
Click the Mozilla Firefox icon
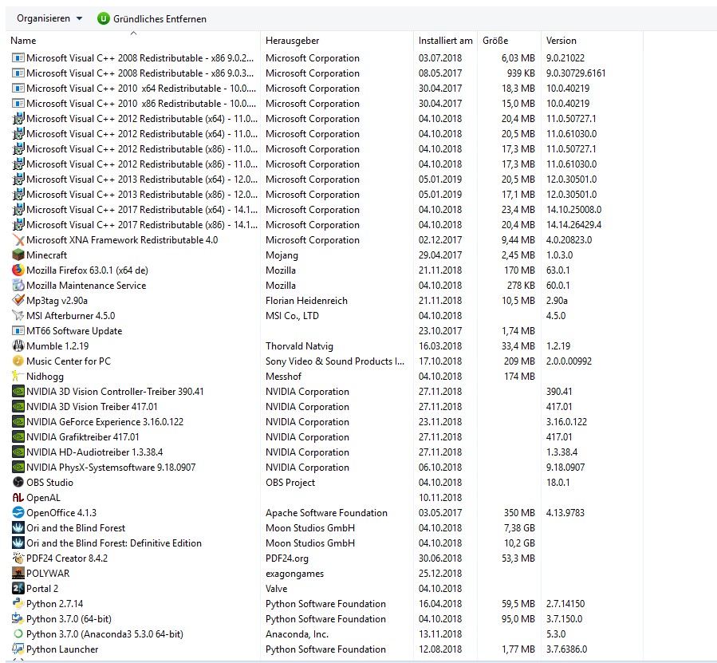pos(18,270)
